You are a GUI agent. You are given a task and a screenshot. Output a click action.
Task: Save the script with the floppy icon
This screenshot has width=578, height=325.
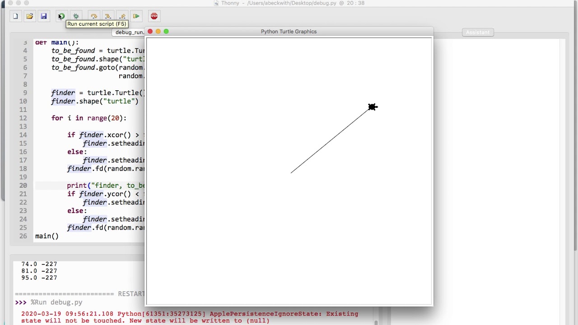click(x=44, y=16)
